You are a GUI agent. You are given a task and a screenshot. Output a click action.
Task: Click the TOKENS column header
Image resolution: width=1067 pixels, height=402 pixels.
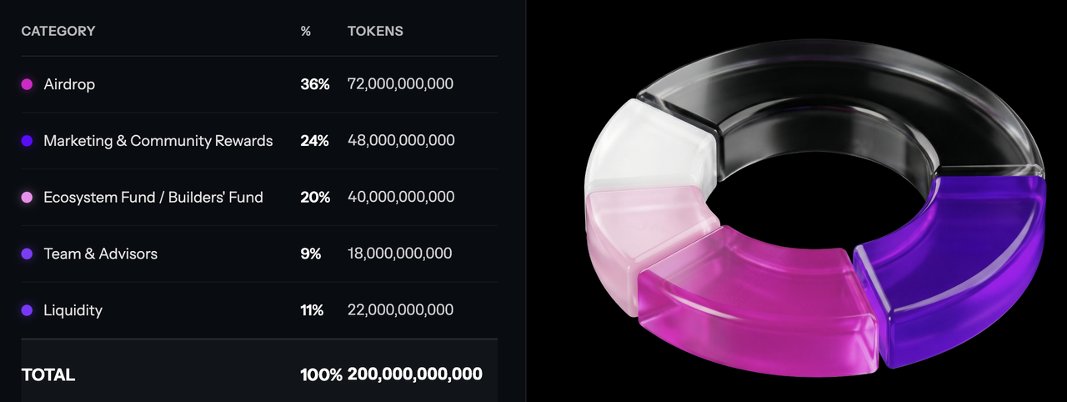(x=375, y=31)
